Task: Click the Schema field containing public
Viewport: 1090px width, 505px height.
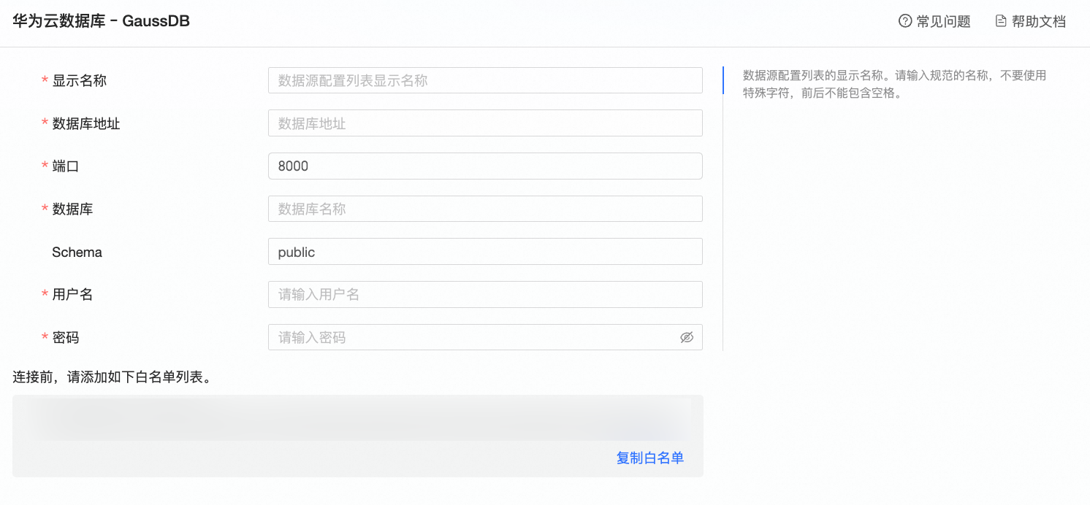Action: (485, 252)
